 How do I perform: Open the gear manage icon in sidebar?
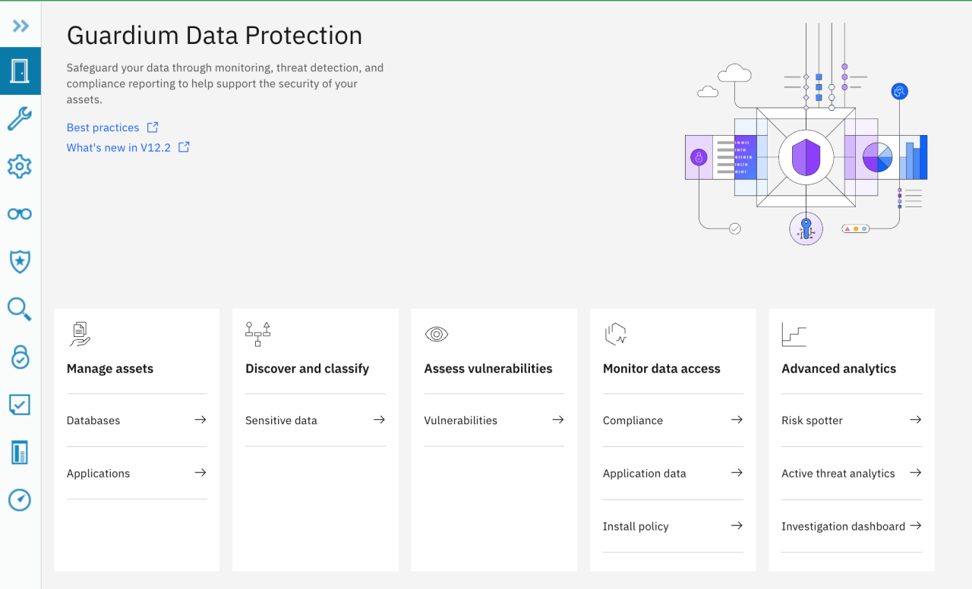(20, 166)
